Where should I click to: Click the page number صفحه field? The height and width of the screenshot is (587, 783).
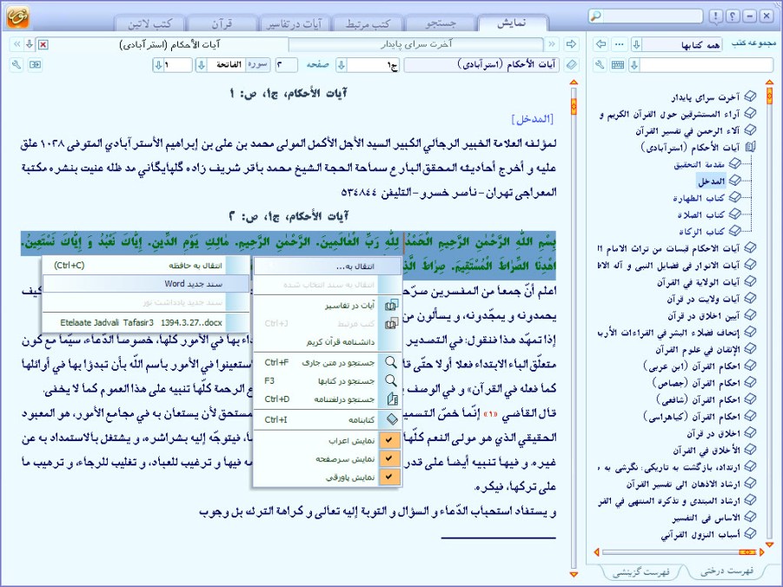(x=286, y=65)
